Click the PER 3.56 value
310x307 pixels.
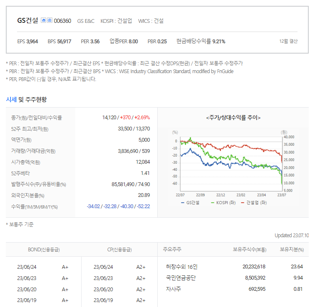click(x=90, y=42)
